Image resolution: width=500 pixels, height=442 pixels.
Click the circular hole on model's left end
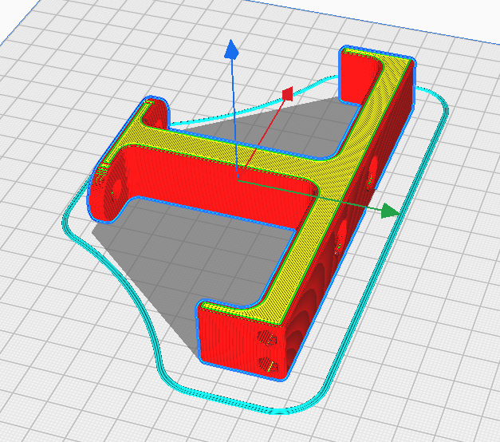pos(112,189)
